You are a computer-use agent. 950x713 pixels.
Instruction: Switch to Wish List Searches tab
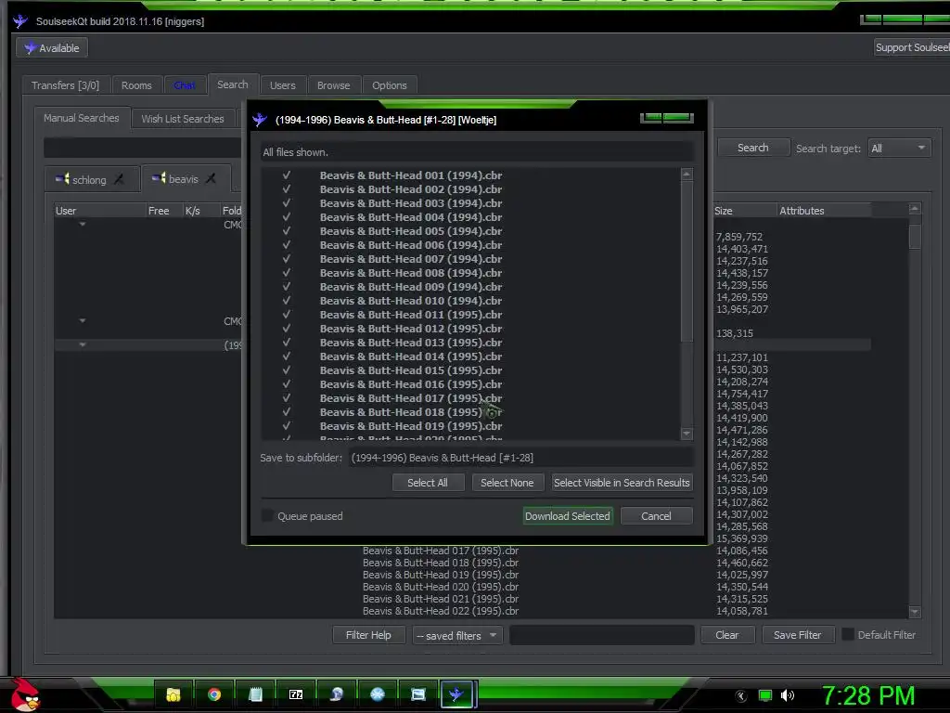pos(183,119)
